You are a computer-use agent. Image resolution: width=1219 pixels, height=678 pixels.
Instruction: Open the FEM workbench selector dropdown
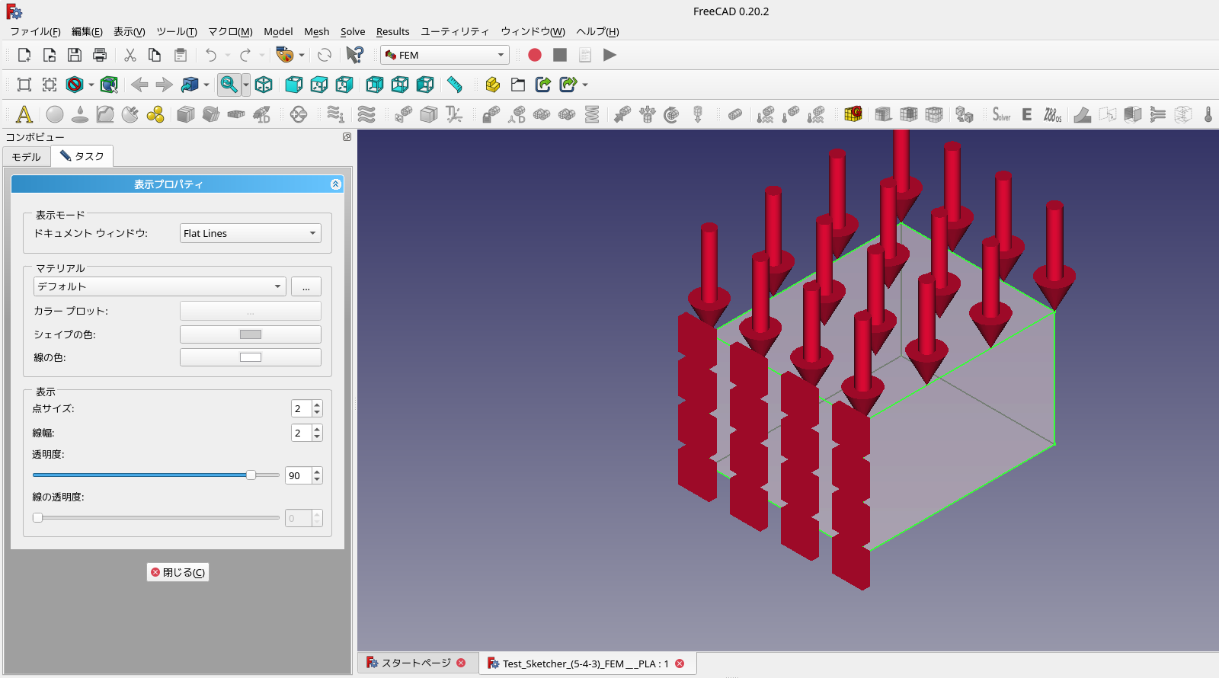point(445,55)
